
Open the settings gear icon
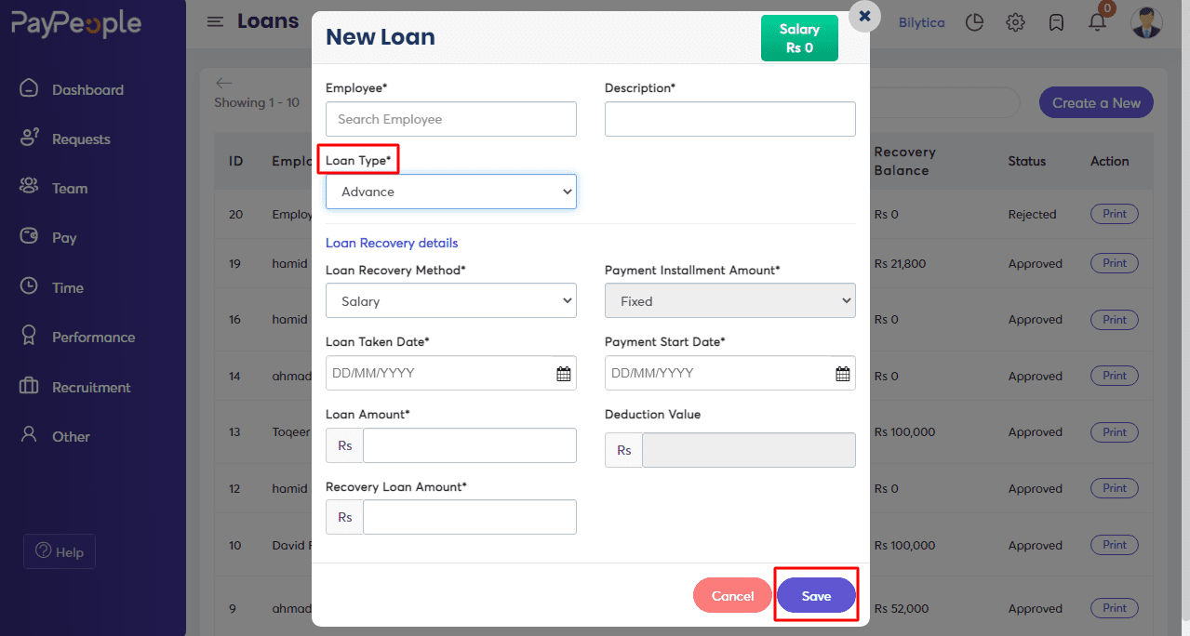(1015, 22)
